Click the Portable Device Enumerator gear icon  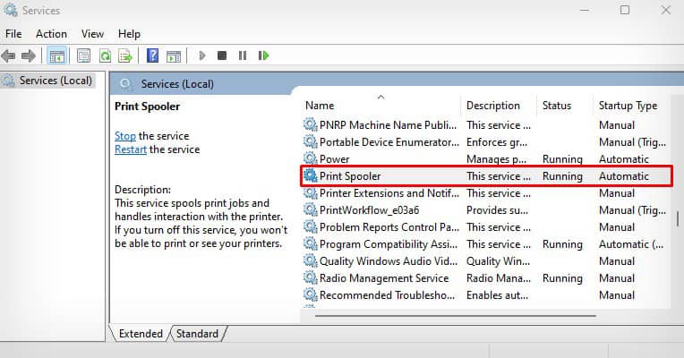coord(310,141)
